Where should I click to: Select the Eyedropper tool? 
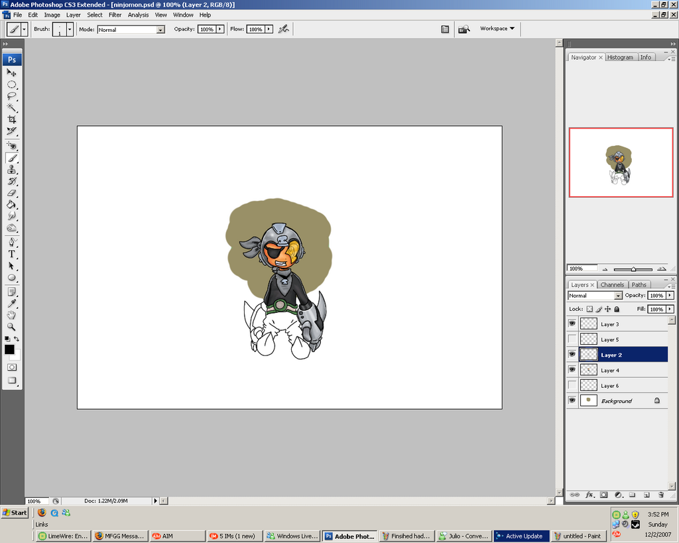tap(12, 303)
